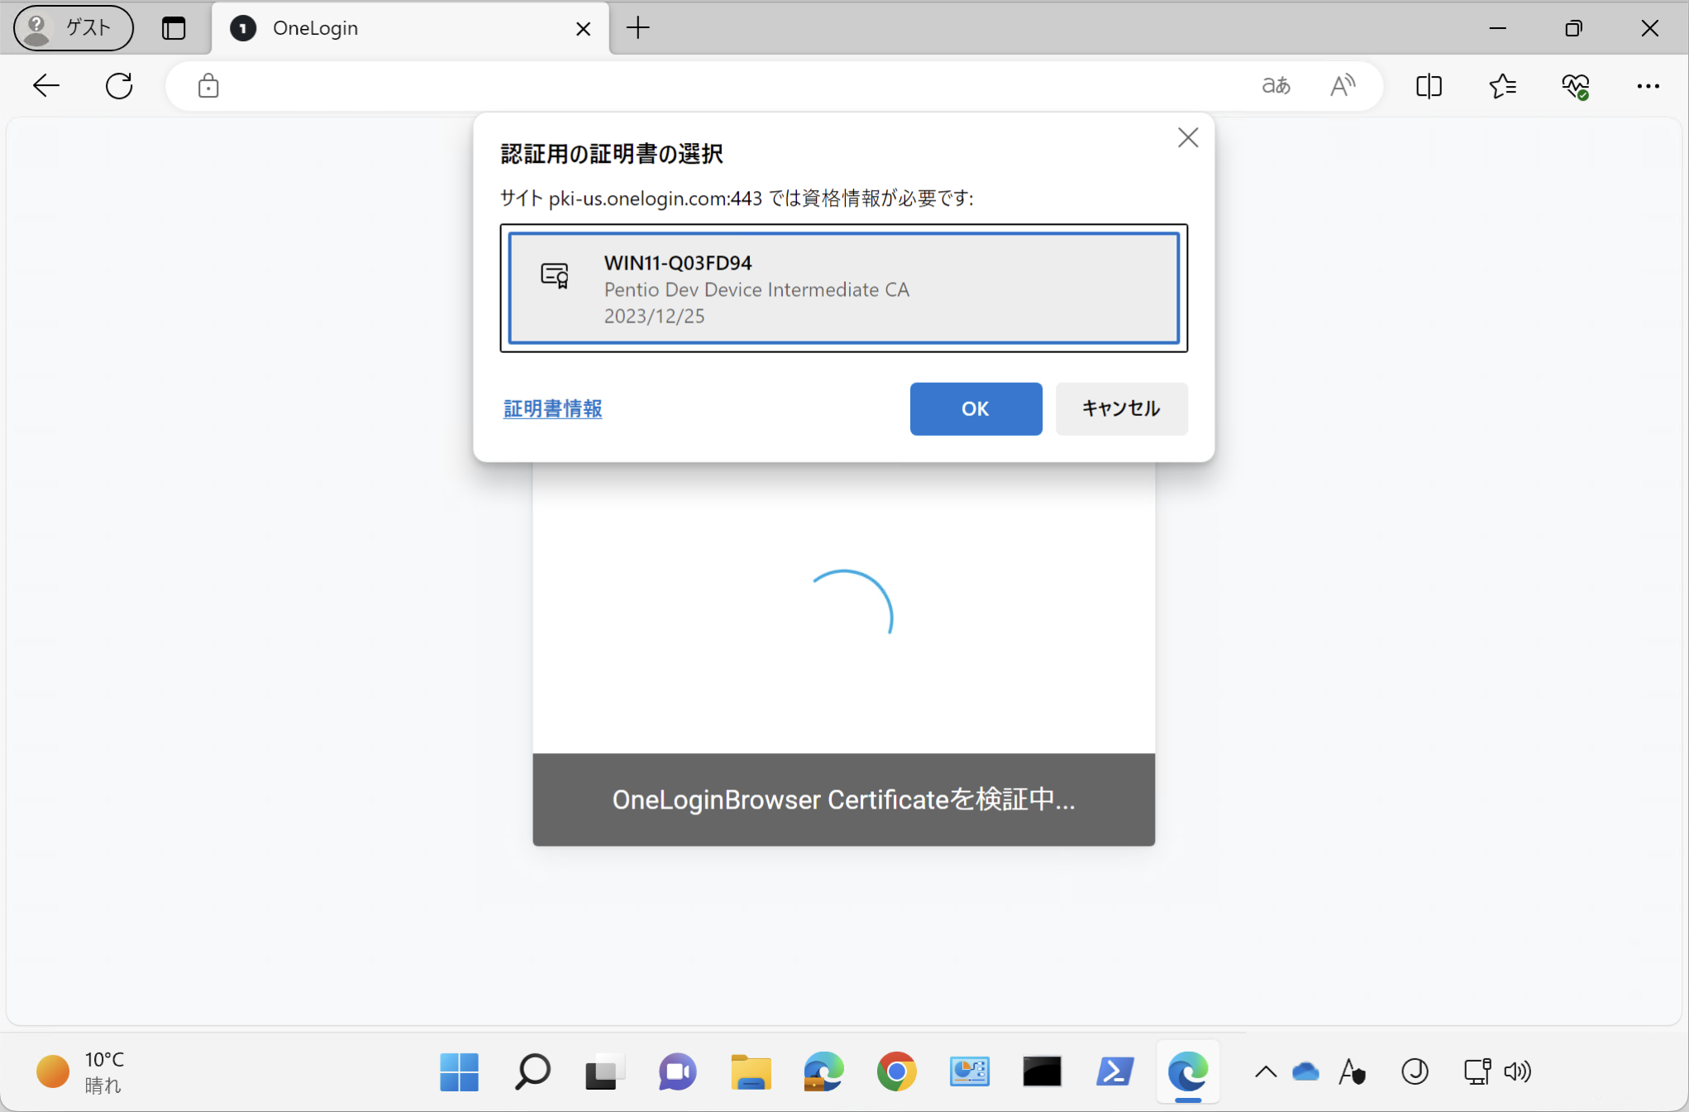Open Task View on taskbar
Viewport: 1689px width, 1112px height.
(604, 1071)
